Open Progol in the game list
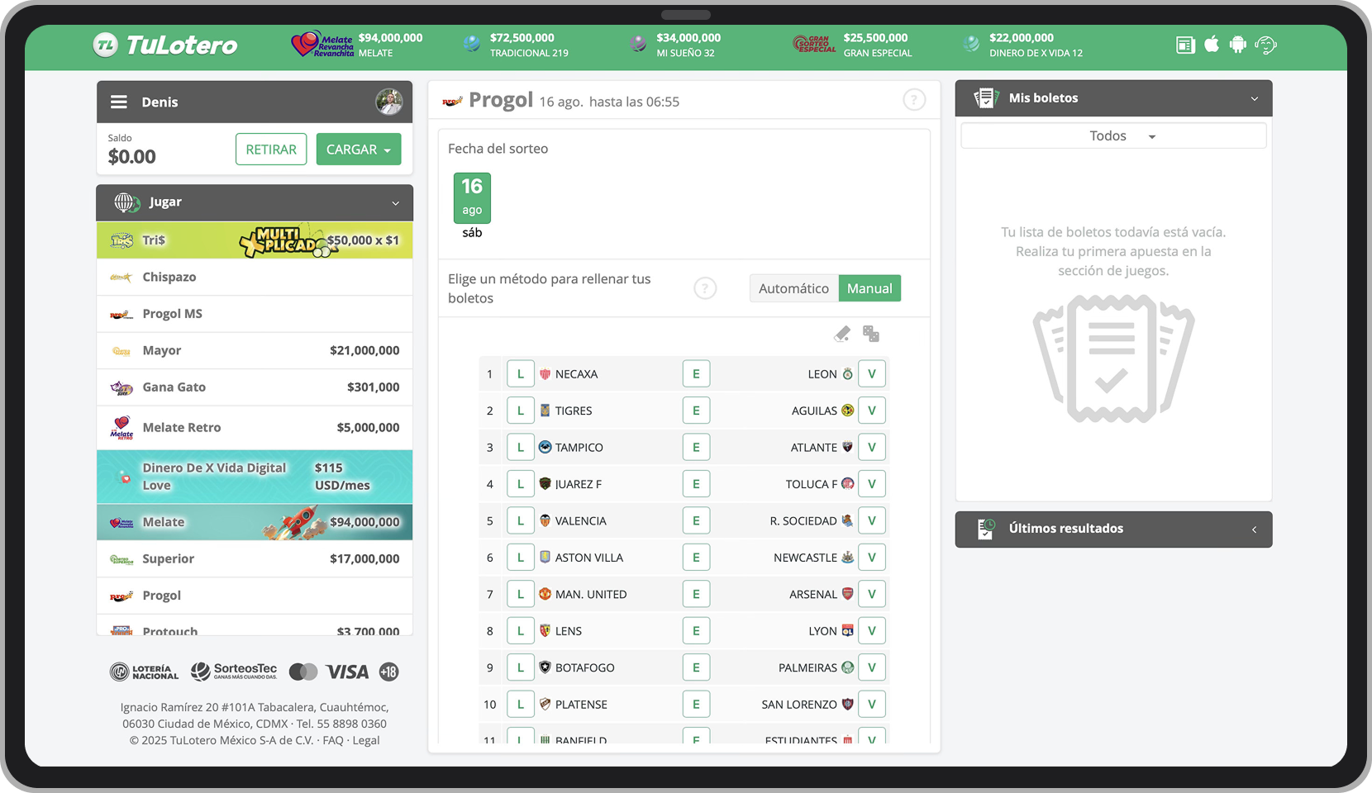The height and width of the screenshot is (793, 1372). coord(255,596)
